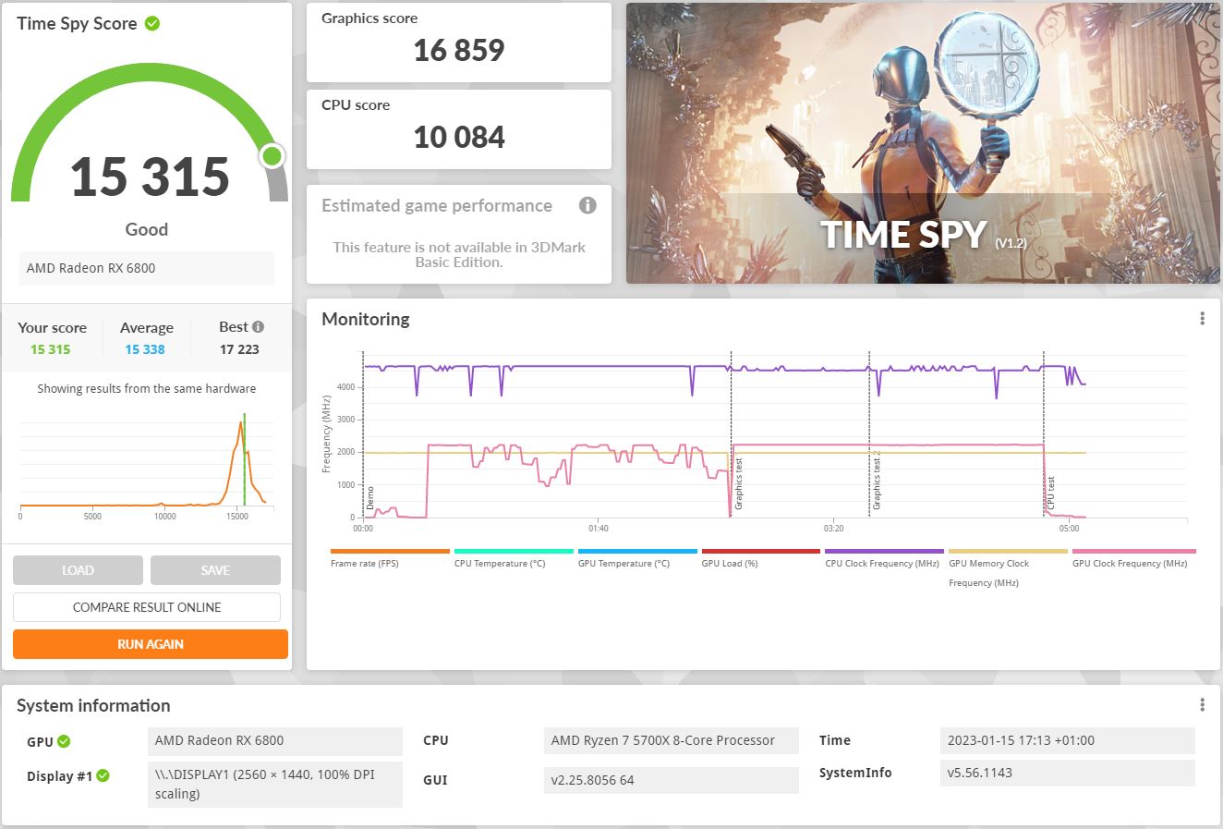Click the AMD Radeon RX 6800 result name field
The height and width of the screenshot is (829, 1223).
pos(146,268)
